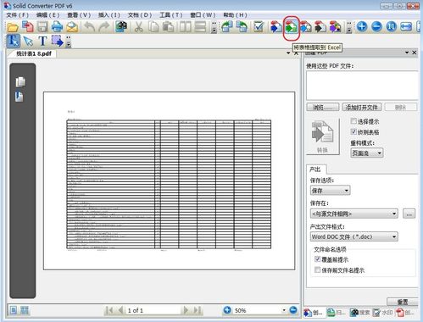Open the right panel options arrow
The width and height of the screenshot is (423, 322).
[x=407, y=53]
